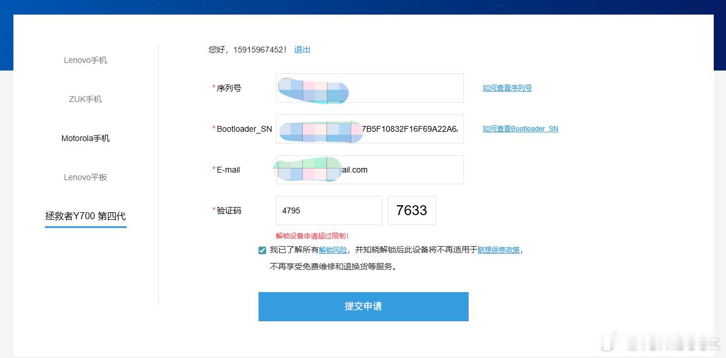
Task: Switch to the ZUK手机 section
Action: tap(85, 99)
